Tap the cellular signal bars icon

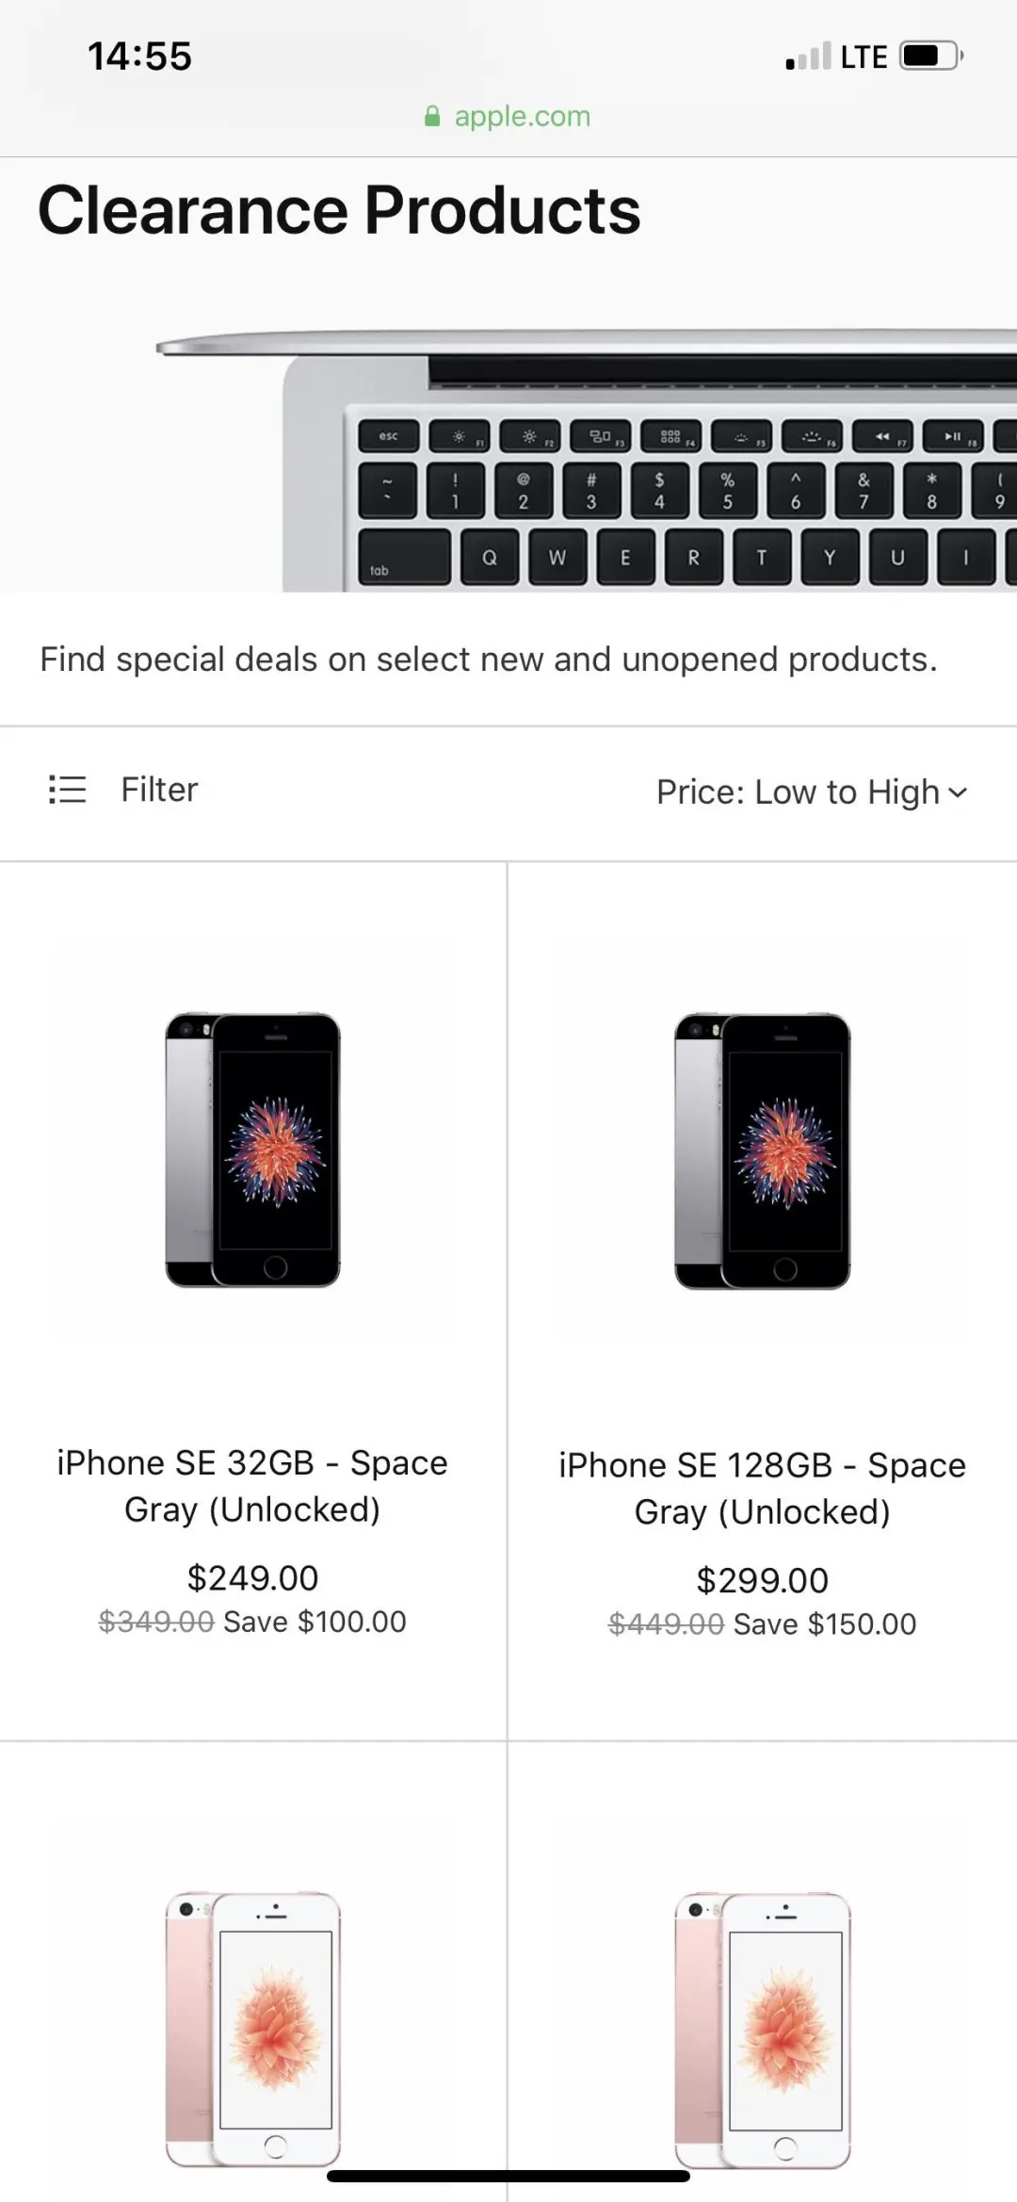coord(808,57)
